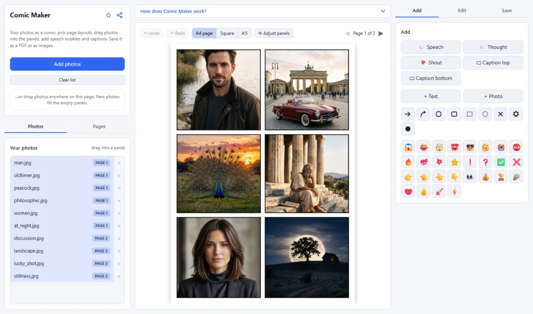Add the fire emoji sticker
Viewport: 533px width, 314px height.
tap(408, 162)
